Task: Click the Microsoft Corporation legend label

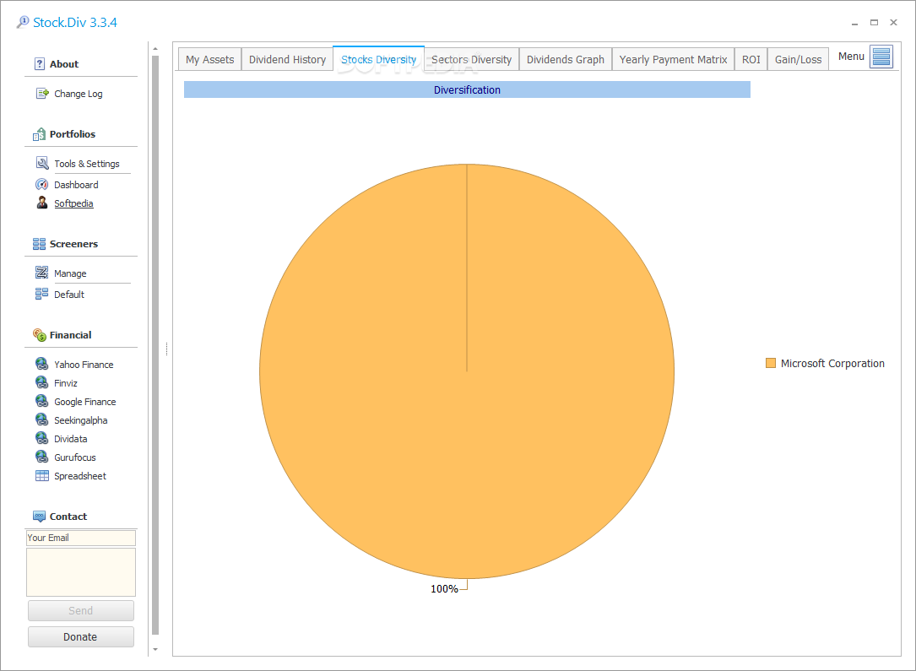Action: pos(832,363)
